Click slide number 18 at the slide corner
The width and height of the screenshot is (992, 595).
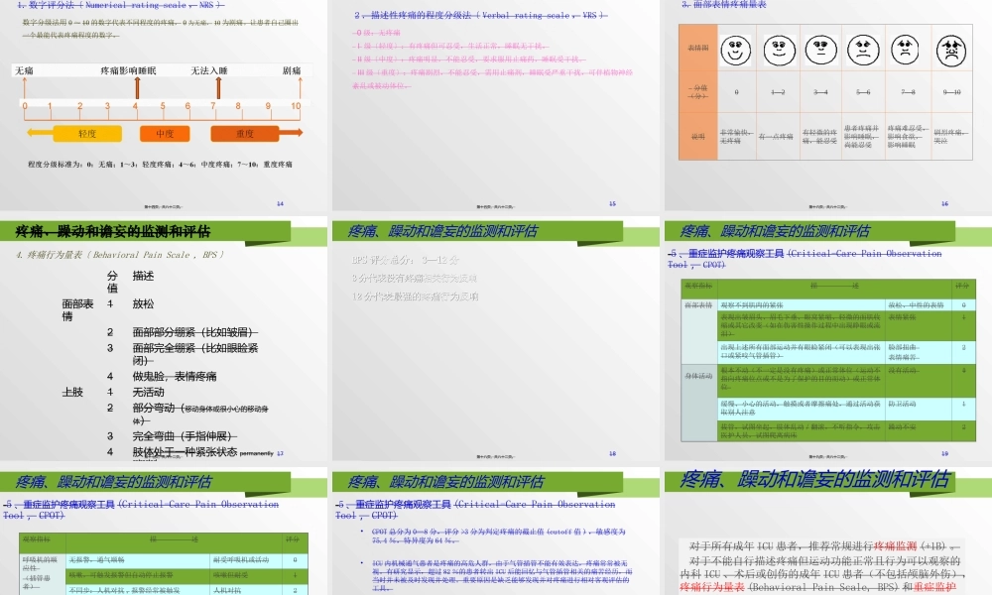[x=612, y=453]
